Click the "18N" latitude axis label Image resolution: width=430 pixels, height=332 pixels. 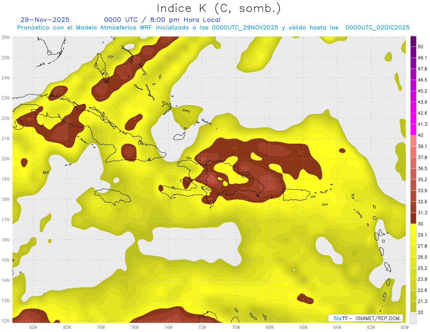tap(5, 199)
